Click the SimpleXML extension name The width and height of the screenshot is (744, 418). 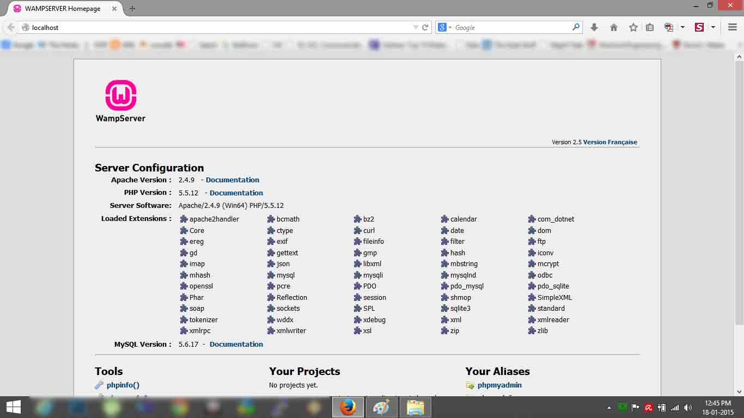(554, 298)
